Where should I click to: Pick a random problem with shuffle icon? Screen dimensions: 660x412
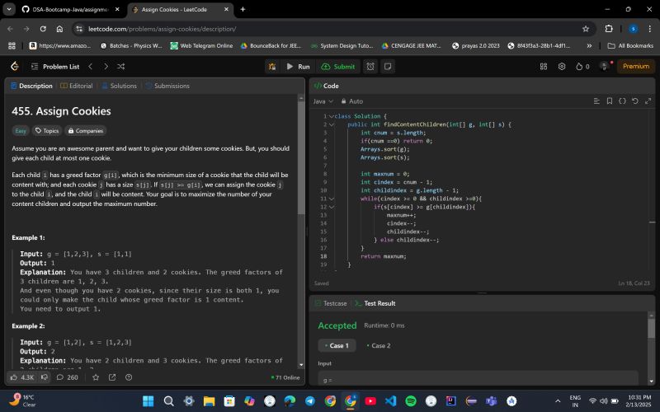click(x=121, y=66)
